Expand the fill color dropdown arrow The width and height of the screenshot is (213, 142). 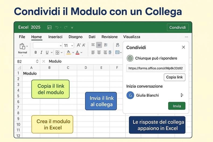73,53
